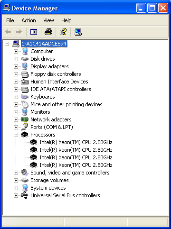Viewport: 171px width, 229px height.
Task: Select the last Intel Xeon CPU entry
Action: (76, 165)
